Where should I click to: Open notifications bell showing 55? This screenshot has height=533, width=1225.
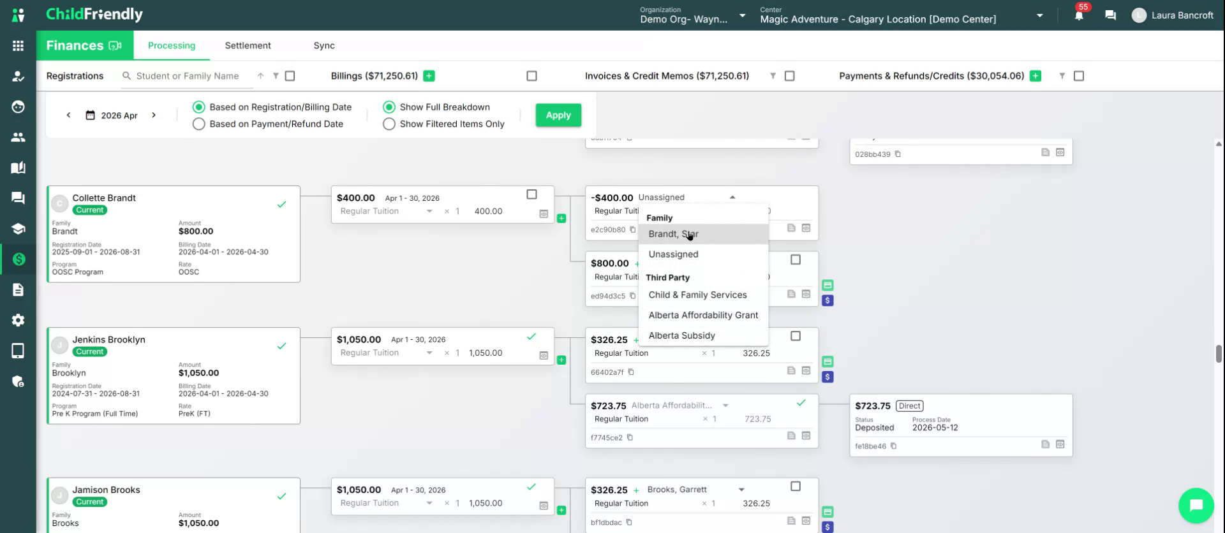coord(1079,15)
